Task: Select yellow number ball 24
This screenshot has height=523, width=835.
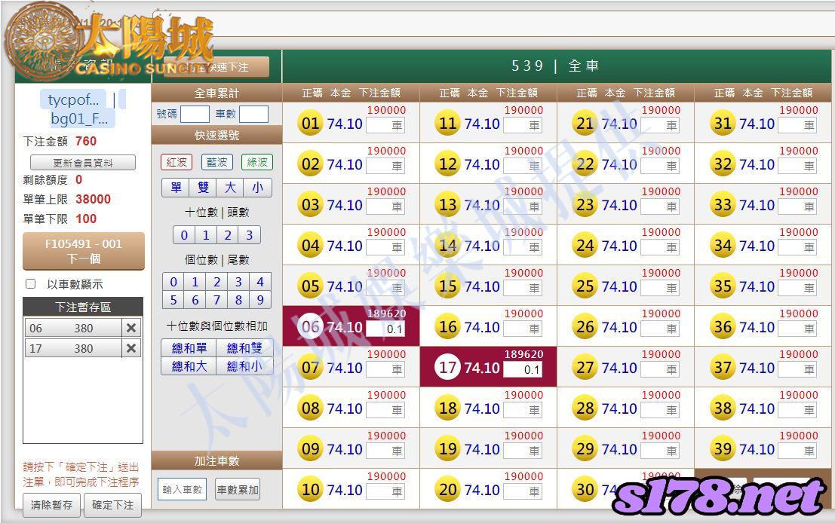Action: tap(585, 246)
